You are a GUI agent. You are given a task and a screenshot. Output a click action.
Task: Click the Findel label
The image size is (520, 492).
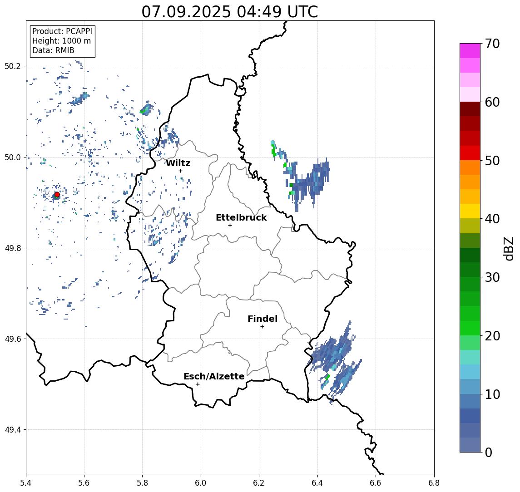coord(262,319)
